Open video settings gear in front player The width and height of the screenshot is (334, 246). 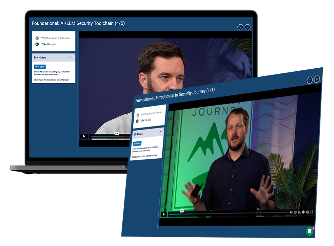303,212
